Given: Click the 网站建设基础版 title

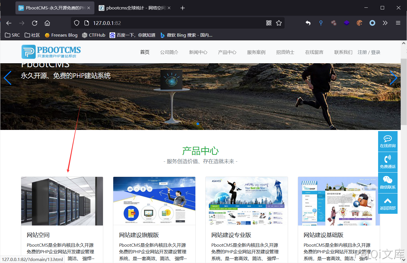Looking at the screenshot, I should 323,235.
